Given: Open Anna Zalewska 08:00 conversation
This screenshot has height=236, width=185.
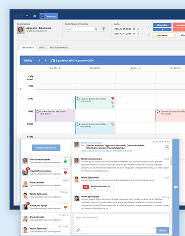Looking at the screenshot, I should coord(45,184).
